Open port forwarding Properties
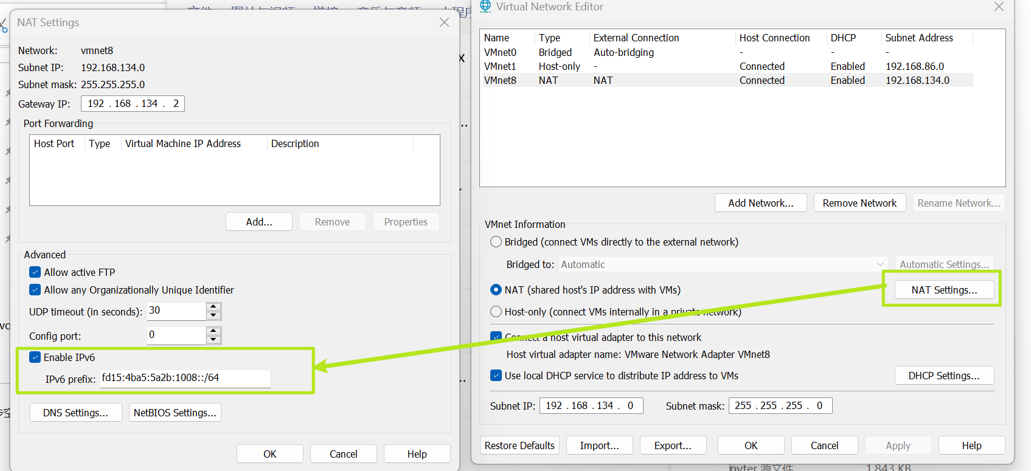 [406, 222]
